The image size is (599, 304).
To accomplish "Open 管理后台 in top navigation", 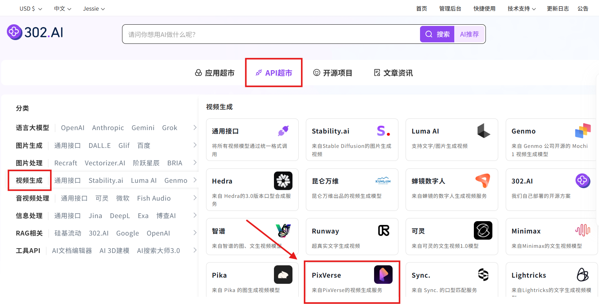I will point(450,9).
